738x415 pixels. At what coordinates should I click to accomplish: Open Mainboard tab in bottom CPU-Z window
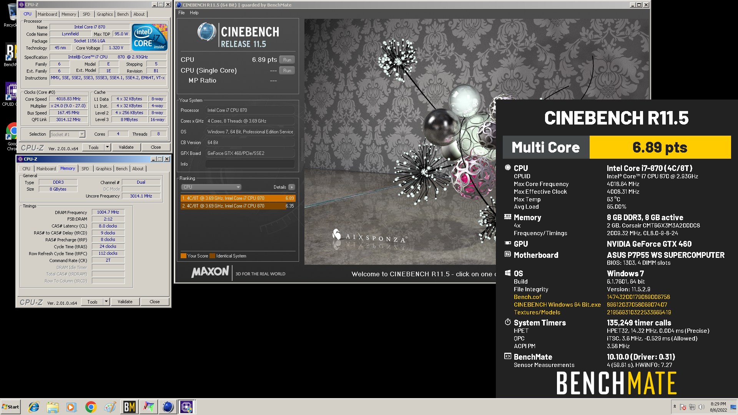tap(46, 169)
